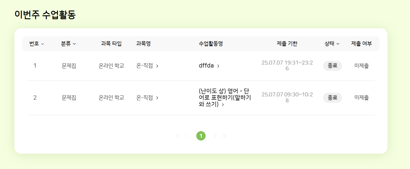The width and height of the screenshot is (410, 169).
Task: Click the 종료 status badge in row 1
Action: [332, 66]
